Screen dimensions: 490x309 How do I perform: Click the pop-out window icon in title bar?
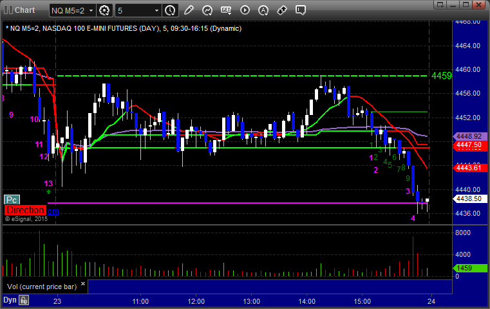click(x=440, y=4)
